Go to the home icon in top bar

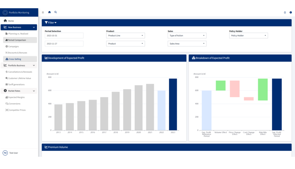tap(50, 12)
